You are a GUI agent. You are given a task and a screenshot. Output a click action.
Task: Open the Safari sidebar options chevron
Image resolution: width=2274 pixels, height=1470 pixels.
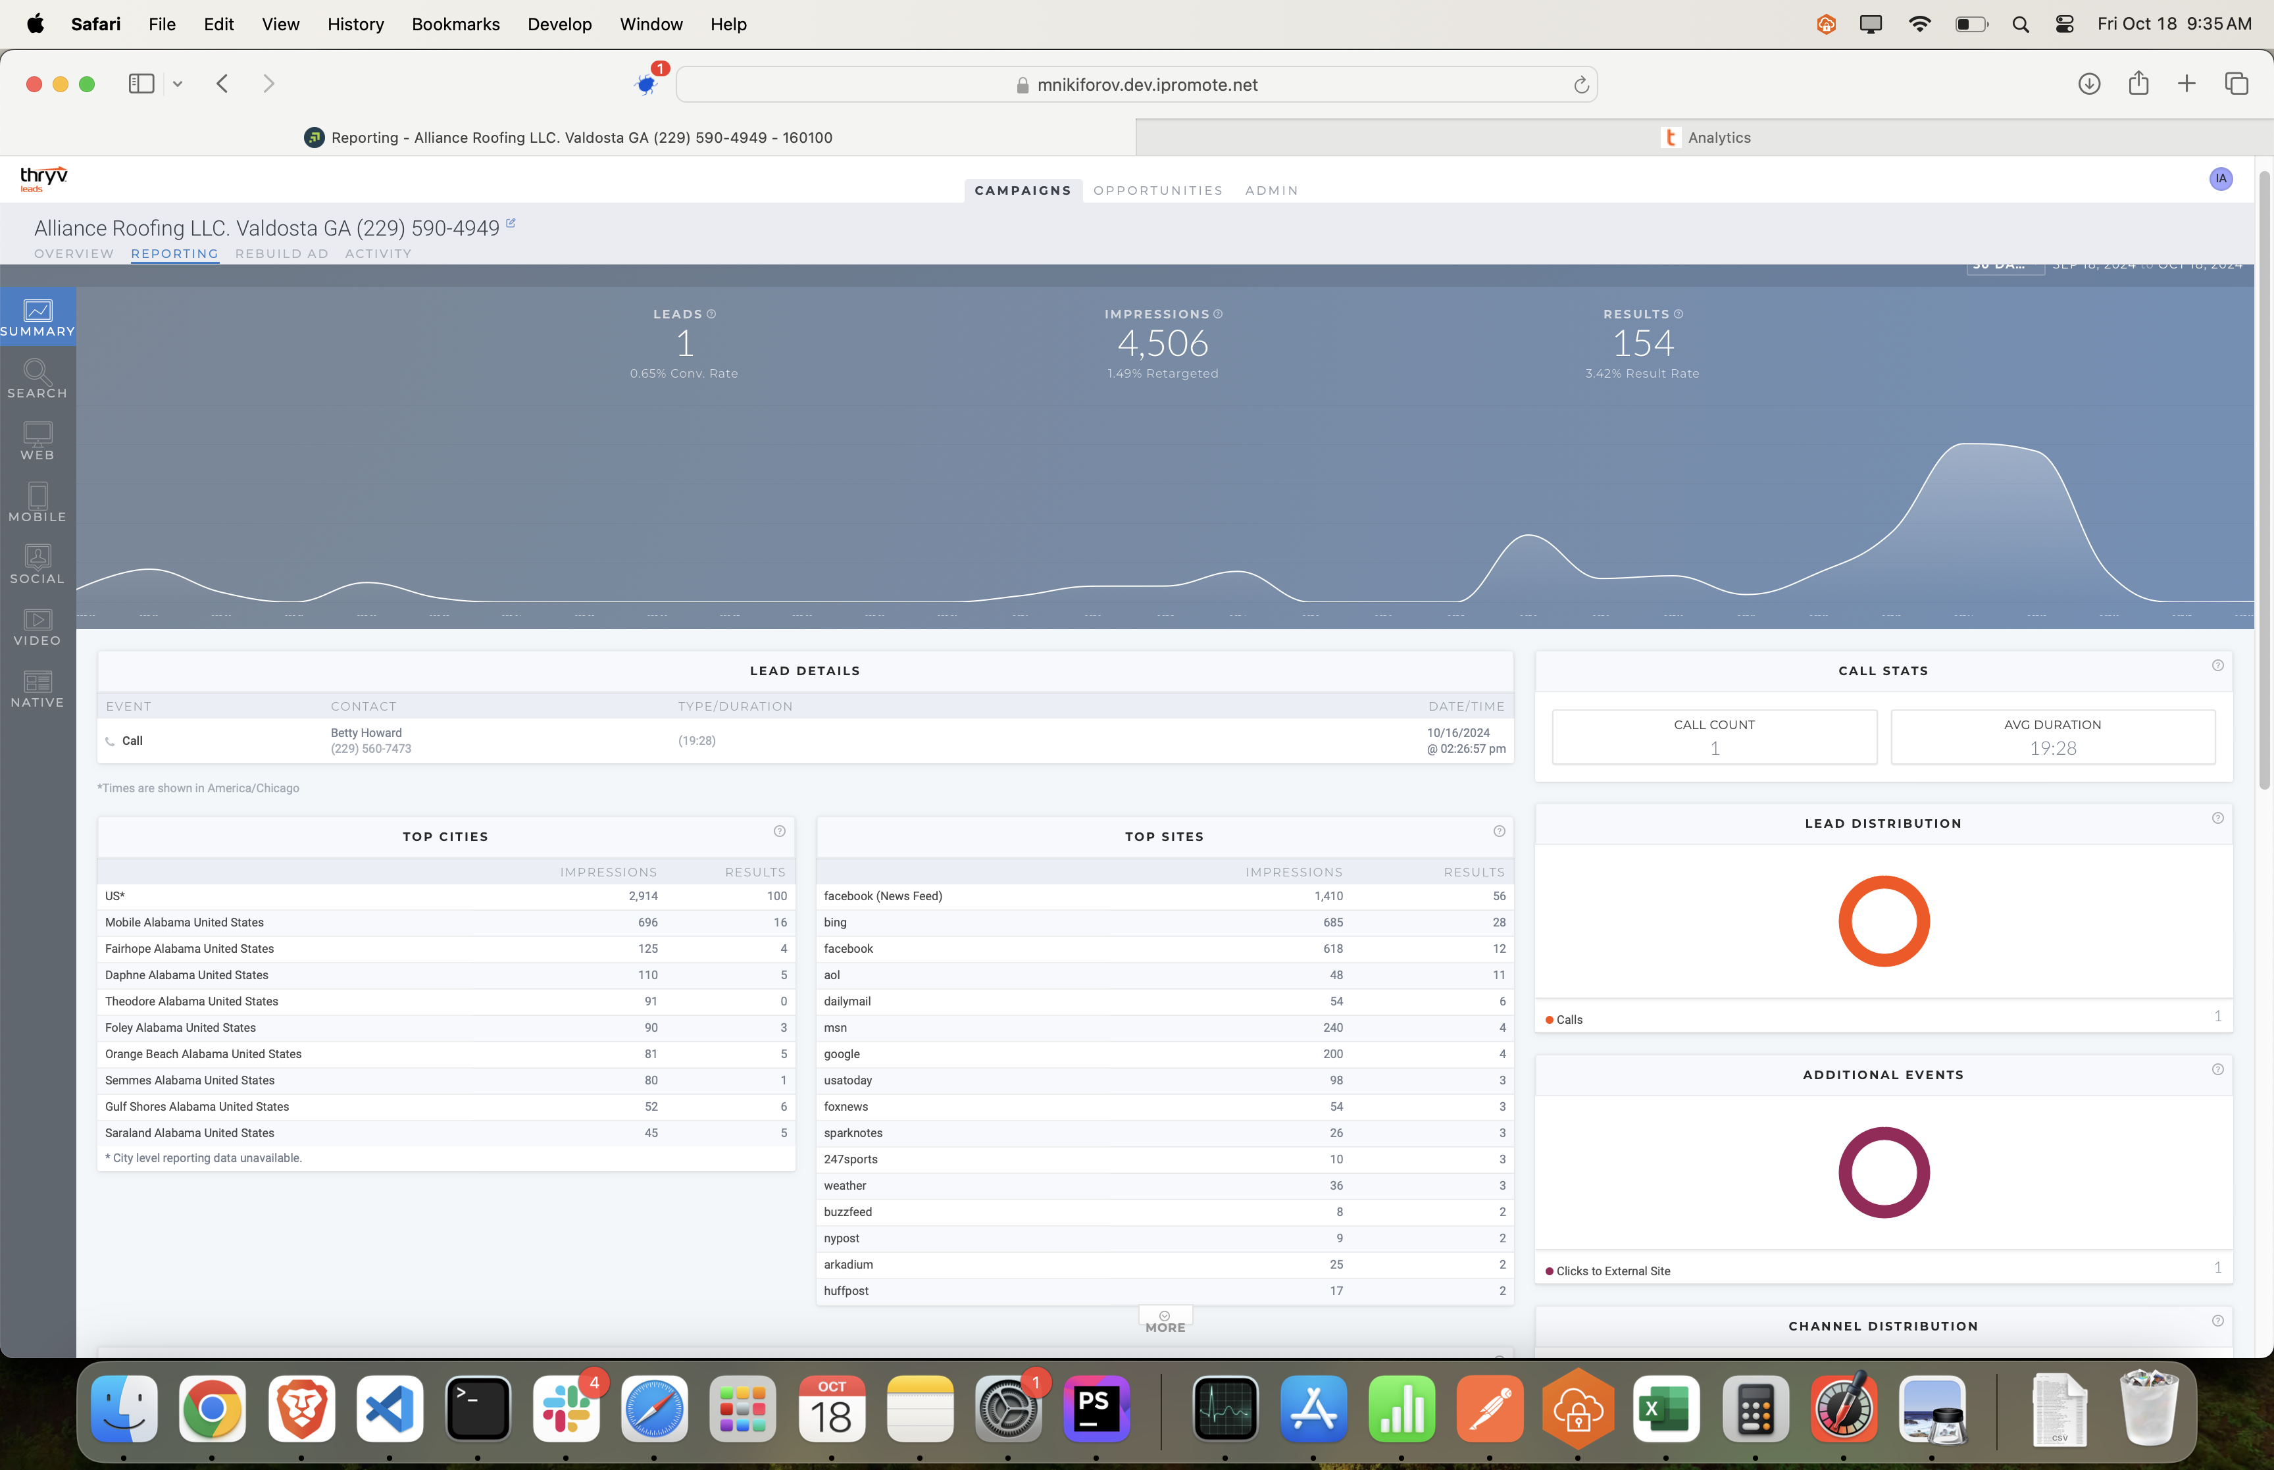(178, 84)
